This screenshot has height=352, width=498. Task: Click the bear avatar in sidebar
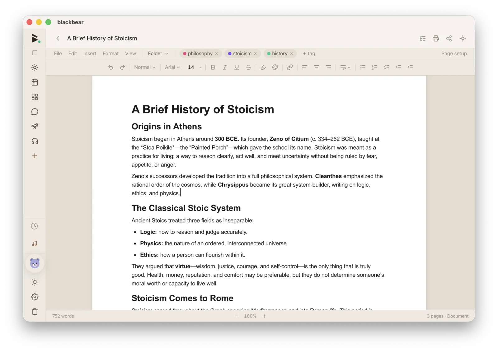click(x=35, y=263)
